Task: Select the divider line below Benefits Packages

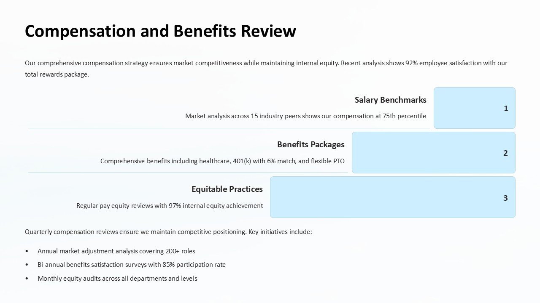Action: point(188,173)
